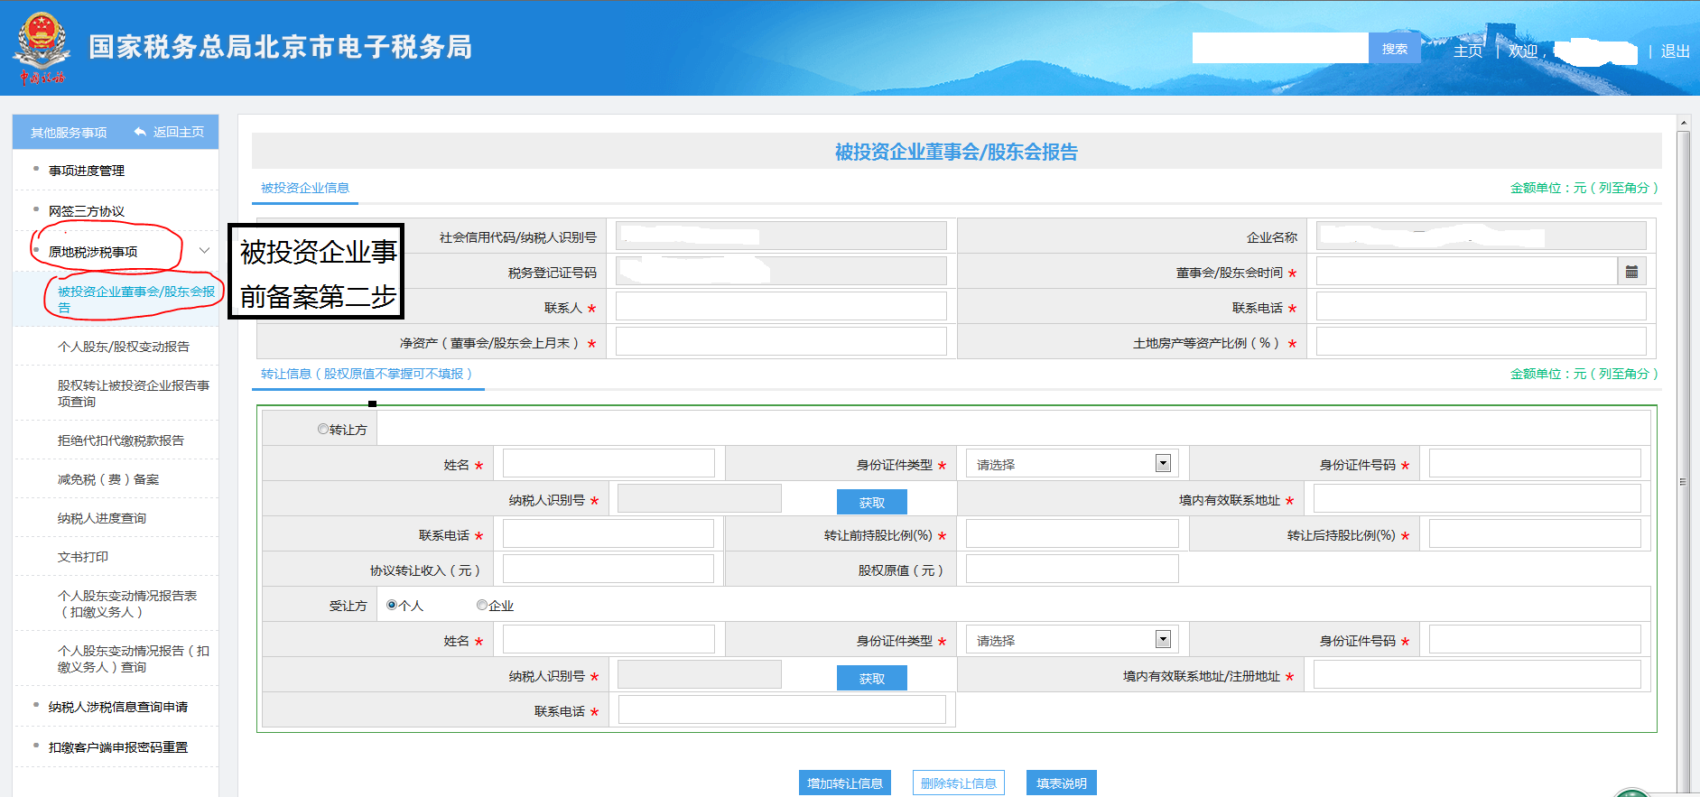Click the 转让方 姓名 input field
This screenshot has width=1700, height=797.
pos(608,464)
